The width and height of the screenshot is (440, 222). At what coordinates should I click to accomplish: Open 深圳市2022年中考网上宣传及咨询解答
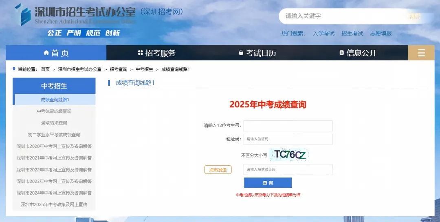[54, 170]
